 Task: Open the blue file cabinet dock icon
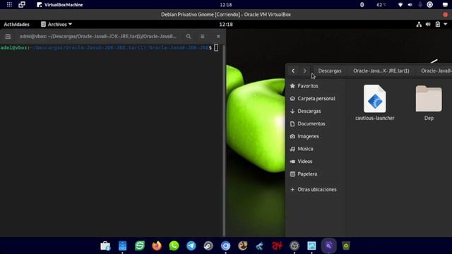coord(122,246)
